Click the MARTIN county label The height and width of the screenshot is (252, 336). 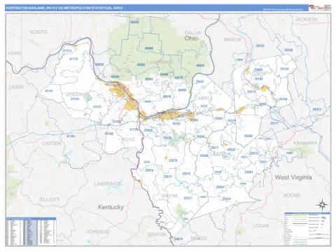[157, 234]
